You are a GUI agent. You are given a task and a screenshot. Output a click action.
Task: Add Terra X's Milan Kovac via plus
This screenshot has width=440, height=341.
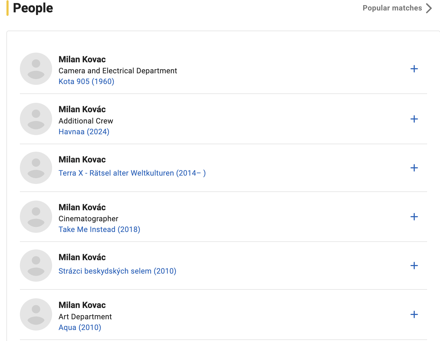coord(414,168)
